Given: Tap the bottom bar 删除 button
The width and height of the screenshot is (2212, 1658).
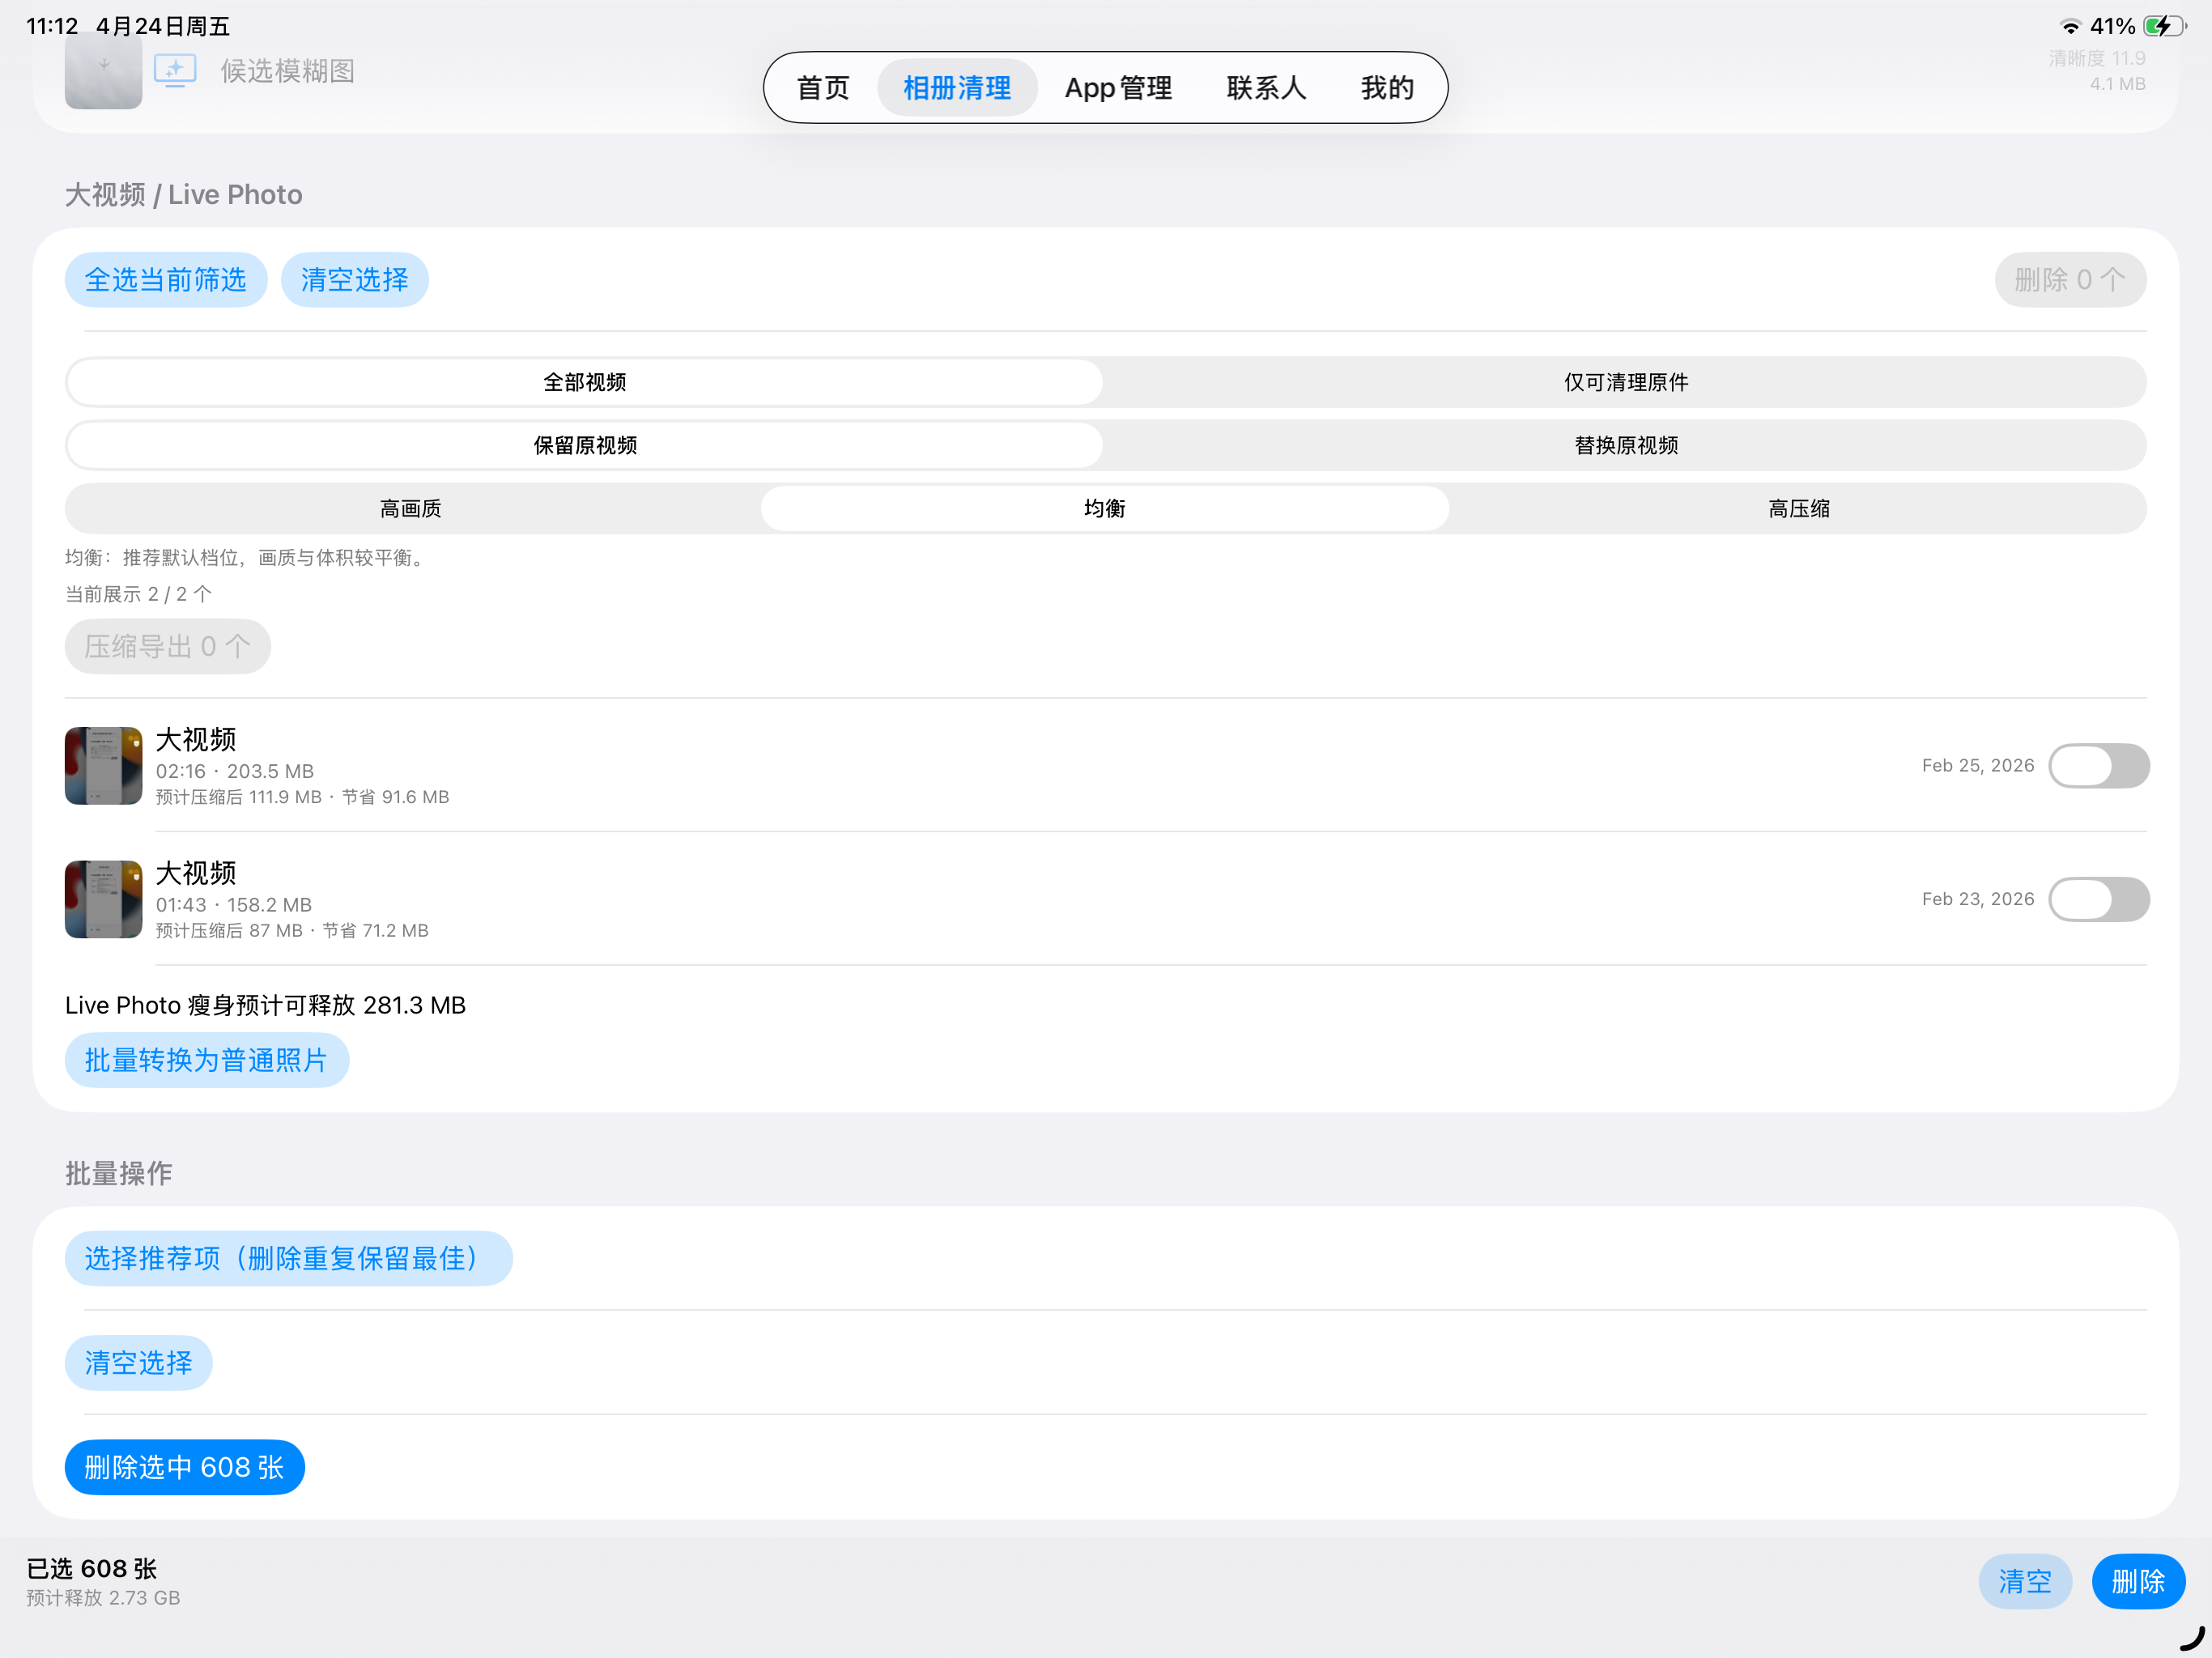Looking at the screenshot, I should (2138, 1582).
